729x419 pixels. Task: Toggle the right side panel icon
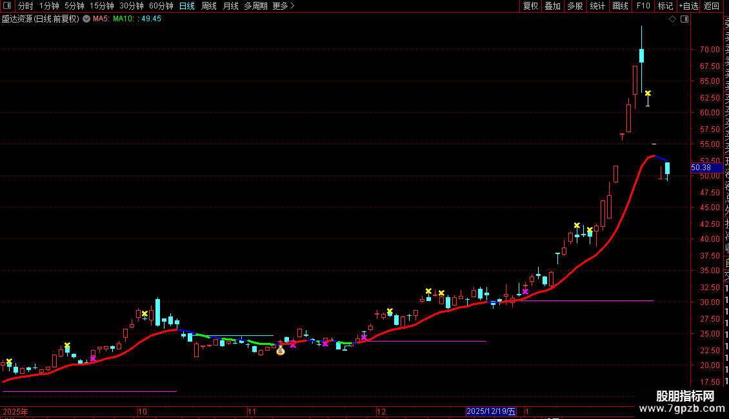[684, 19]
